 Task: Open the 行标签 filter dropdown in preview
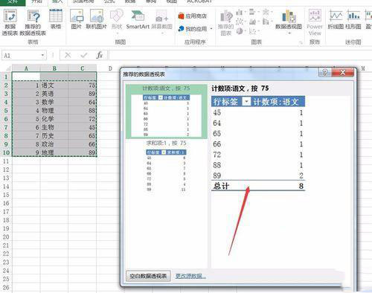click(246, 102)
